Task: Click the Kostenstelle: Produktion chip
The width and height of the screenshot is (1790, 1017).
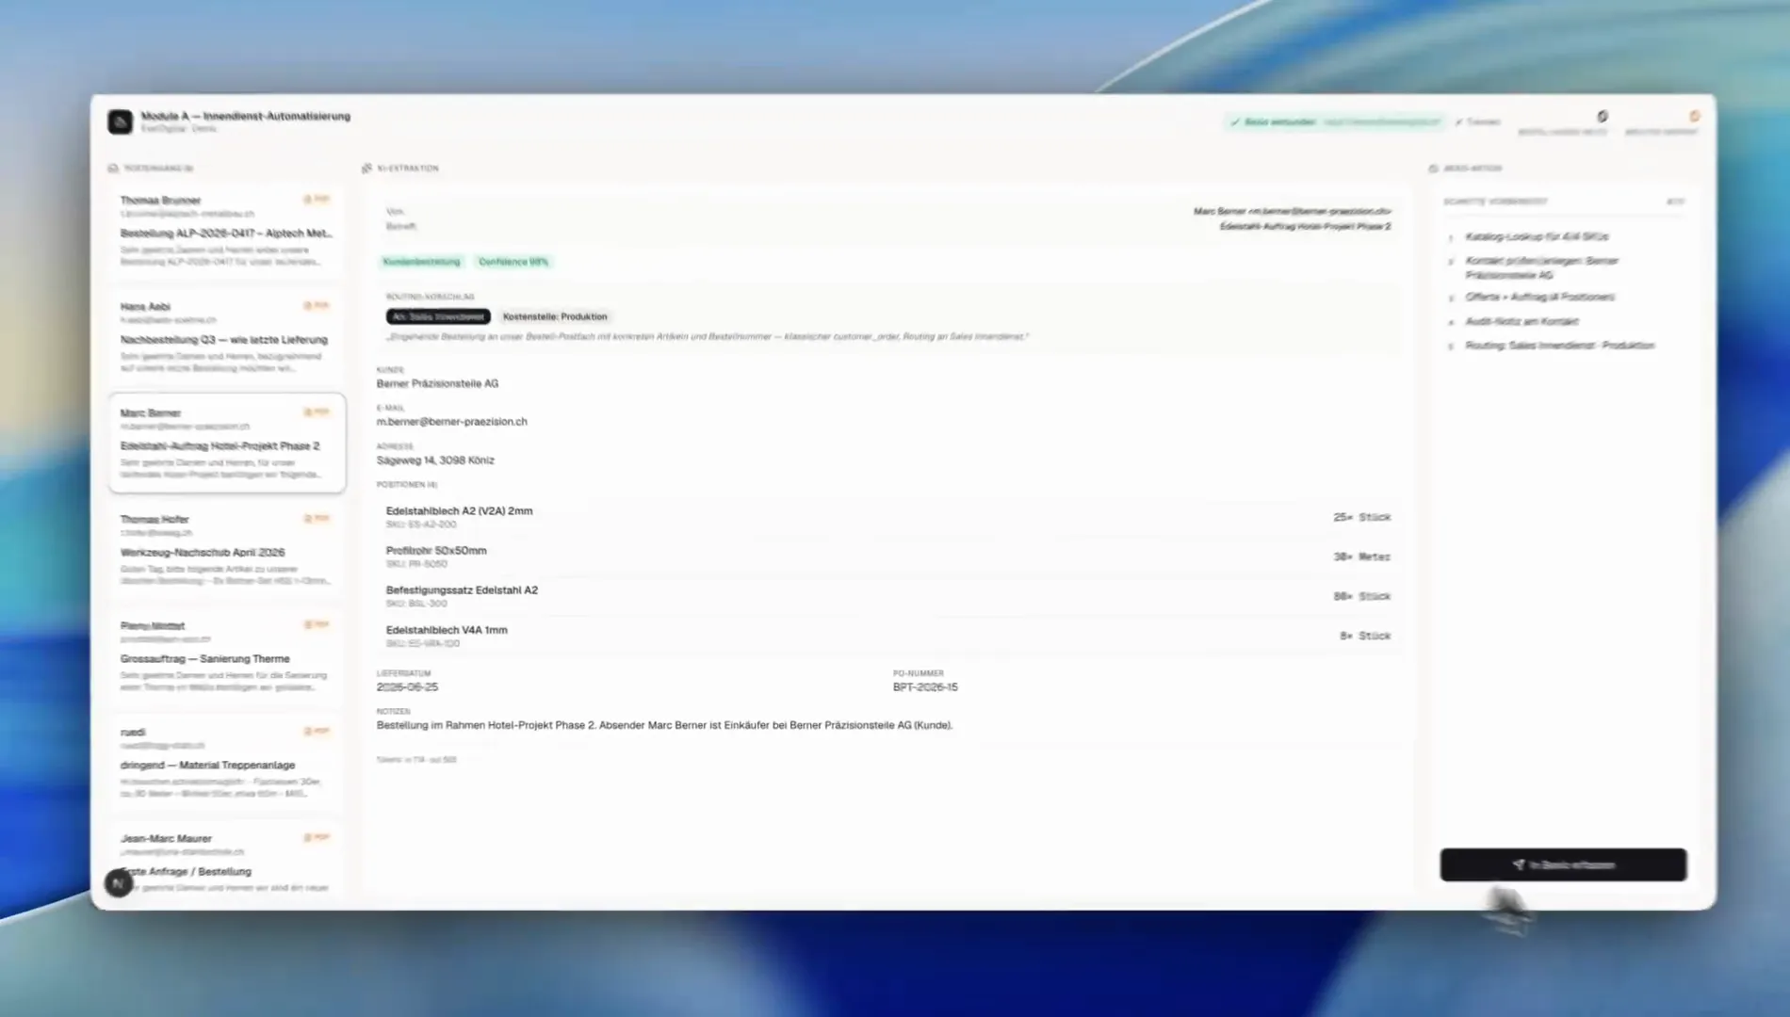Action: 555,317
